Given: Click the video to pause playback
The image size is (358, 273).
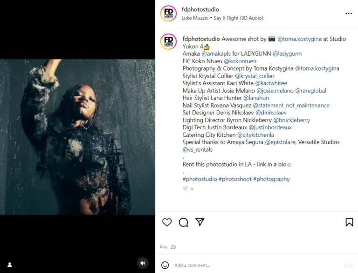Looking at the screenshot, I should tap(77, 137).
